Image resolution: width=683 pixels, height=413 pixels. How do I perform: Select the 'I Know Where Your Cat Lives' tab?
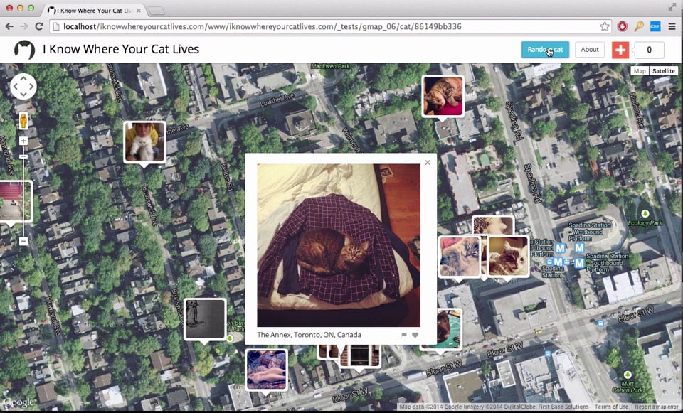point(95,11)
